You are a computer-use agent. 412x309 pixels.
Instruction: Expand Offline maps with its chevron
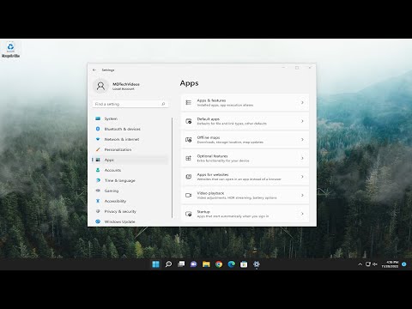302,140
